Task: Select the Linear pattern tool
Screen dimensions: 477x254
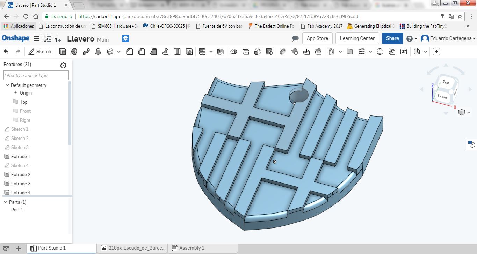Action: 202,52
